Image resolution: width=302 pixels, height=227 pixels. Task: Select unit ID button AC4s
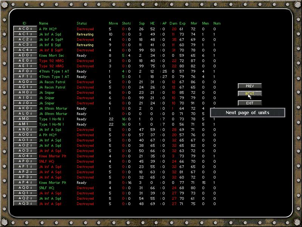(25, 50)
